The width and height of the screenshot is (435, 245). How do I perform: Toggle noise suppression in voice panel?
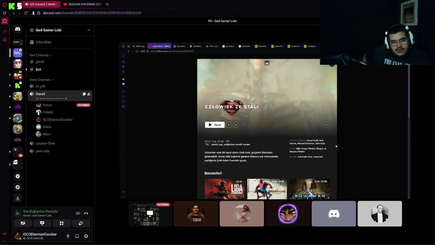[x=78, y=213]
